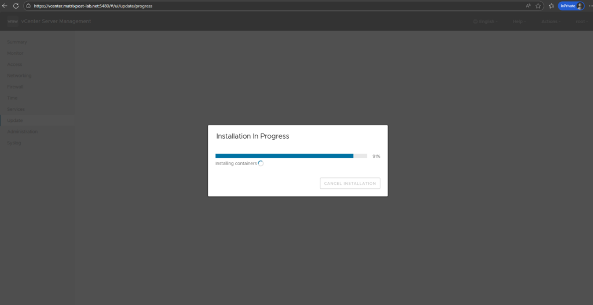Image resolution: width=593 pixels, height=305 pixels.
Task: Click the Cancel Installation button
Action: click(x=350, y=184)
